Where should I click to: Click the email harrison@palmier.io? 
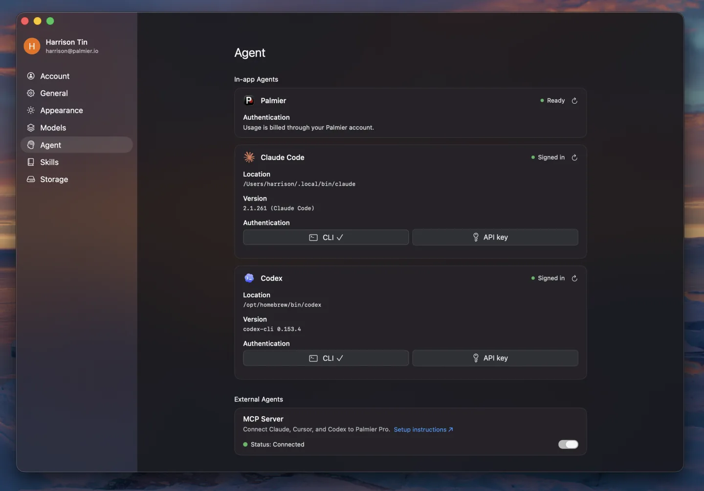[72, 51]
